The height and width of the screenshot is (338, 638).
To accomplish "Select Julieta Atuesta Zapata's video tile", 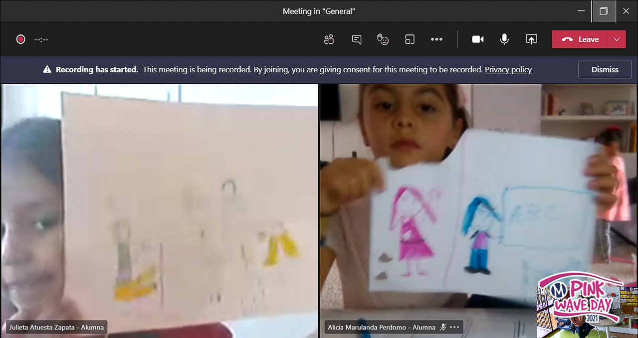I will (159, 199).
